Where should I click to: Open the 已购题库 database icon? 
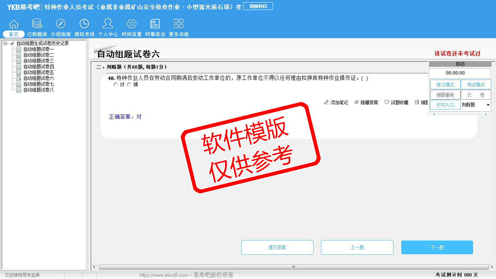tap(37, 24)
